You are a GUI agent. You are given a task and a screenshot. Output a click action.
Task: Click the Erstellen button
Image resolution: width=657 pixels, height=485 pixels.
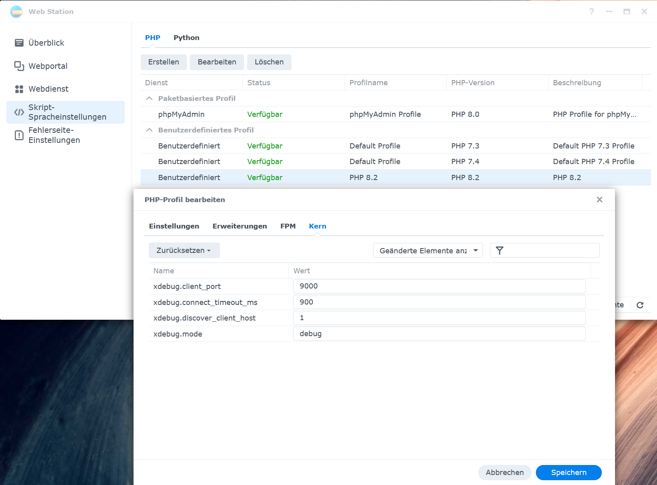[x=164, y=62]
